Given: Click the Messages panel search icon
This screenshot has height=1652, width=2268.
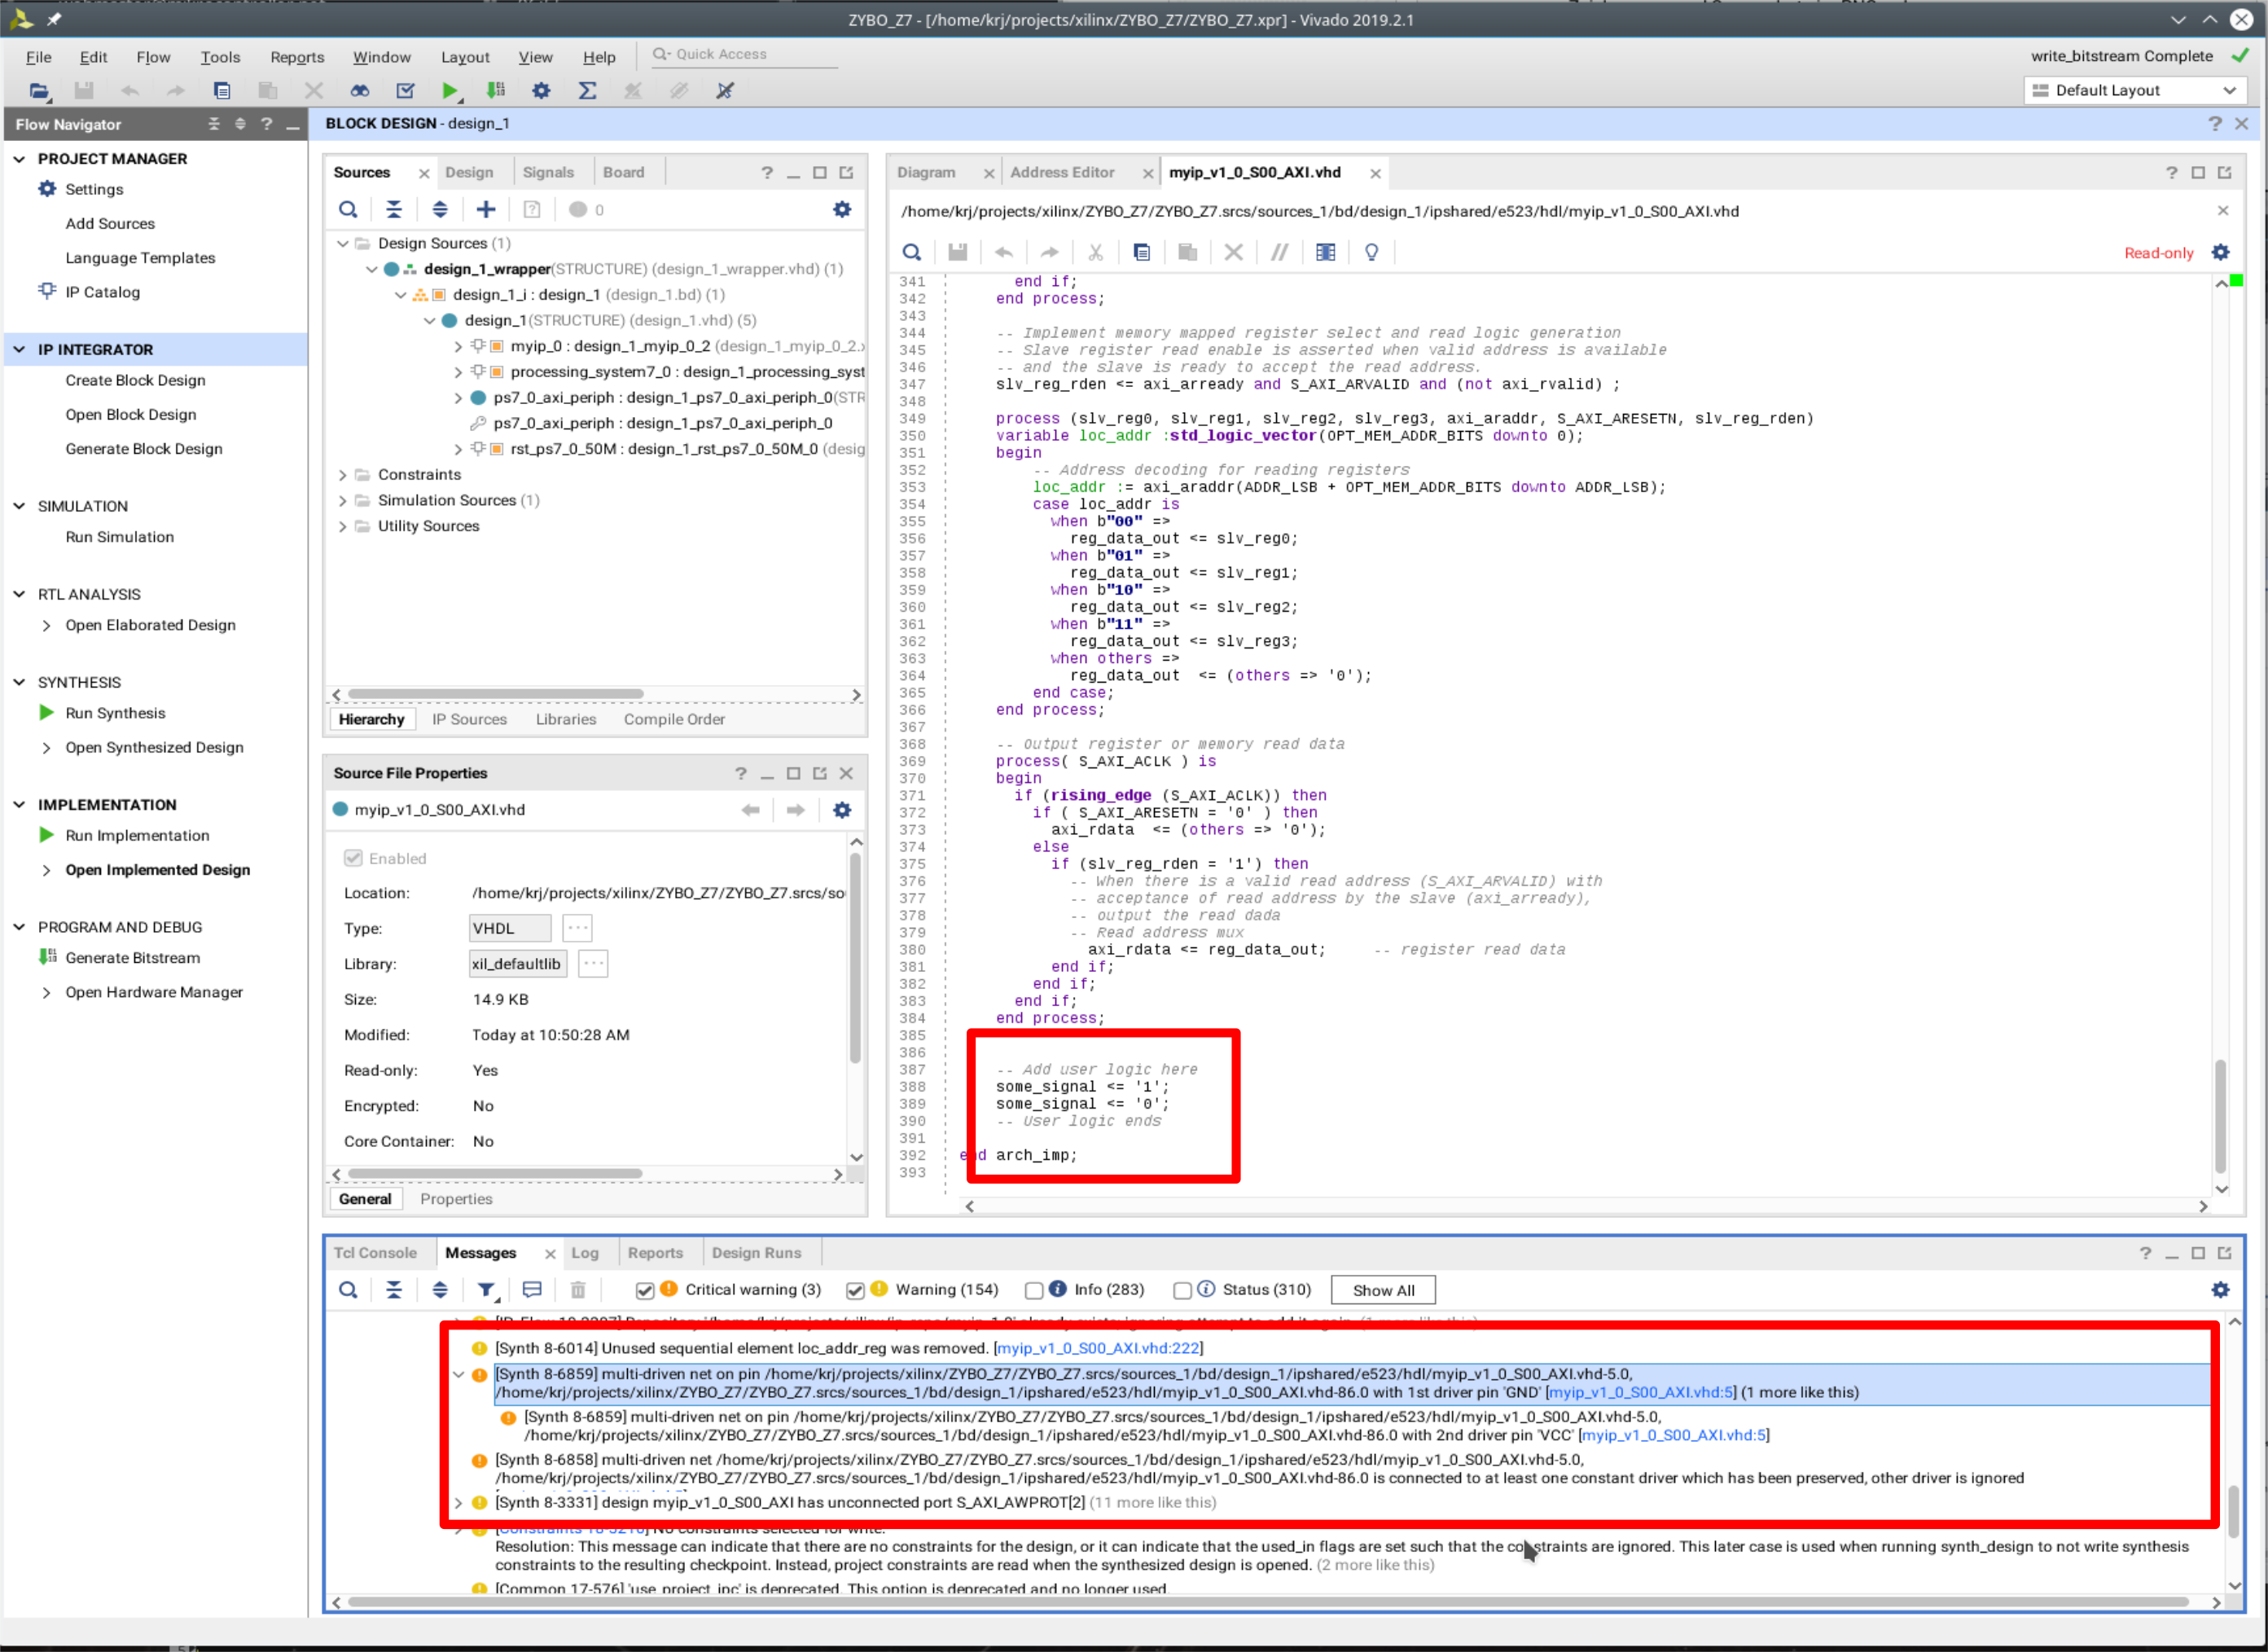Looking at the screenshot, I should 348,1291.
